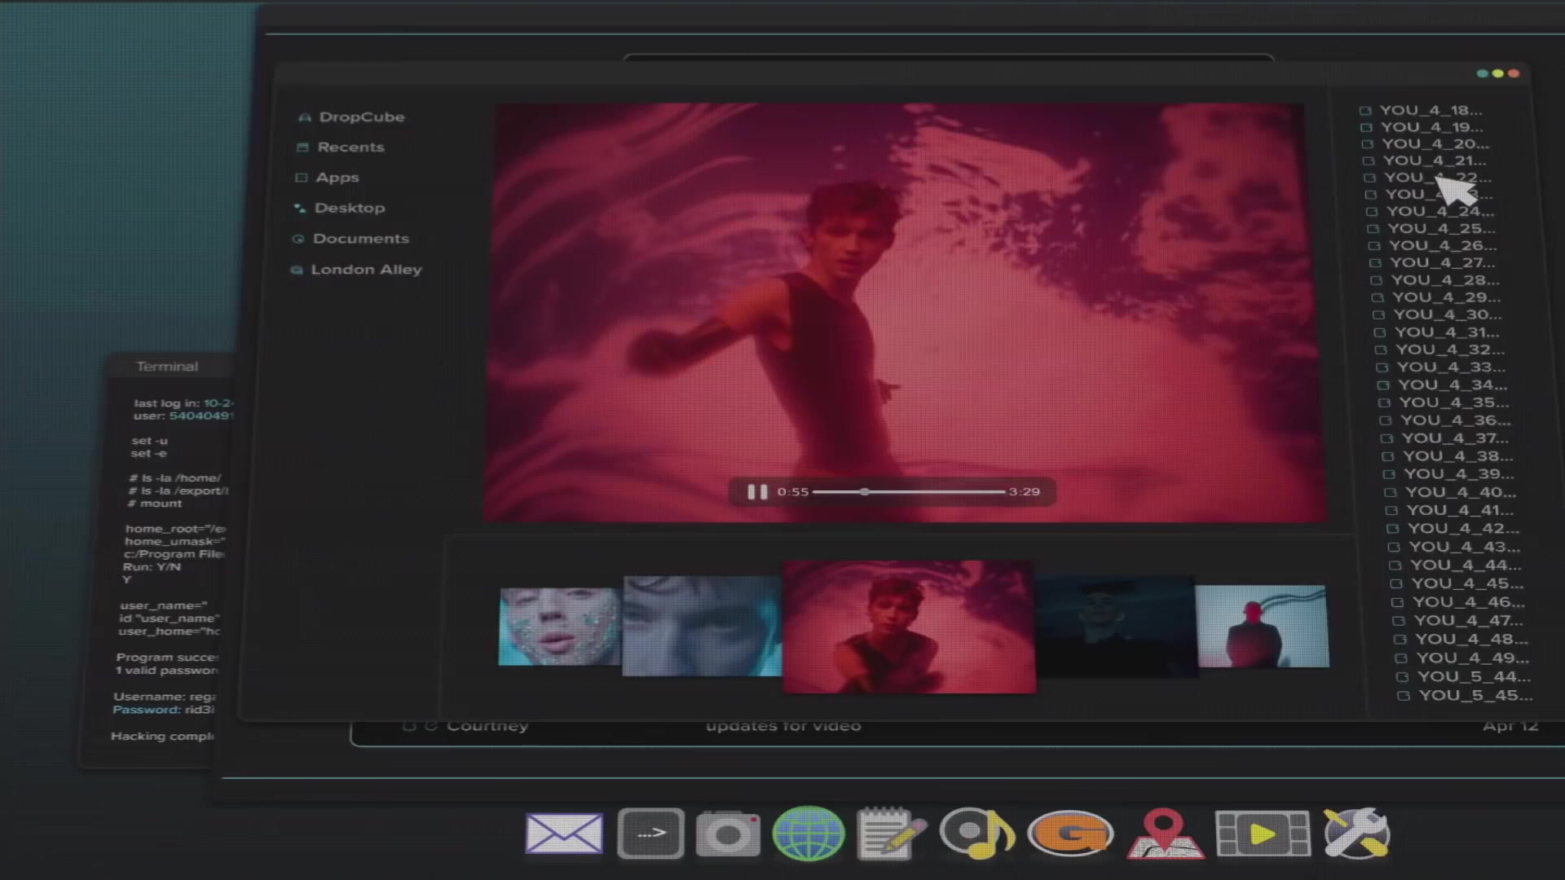Launch the video filmstrip player icon
Viewport: 1565px width, 880px height.
(x=1263, y=834)
